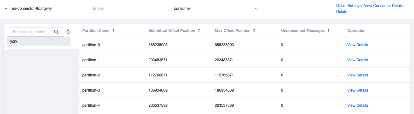View Details for partition-4
The image size is (414, 114).
click(x=357, y=105)
